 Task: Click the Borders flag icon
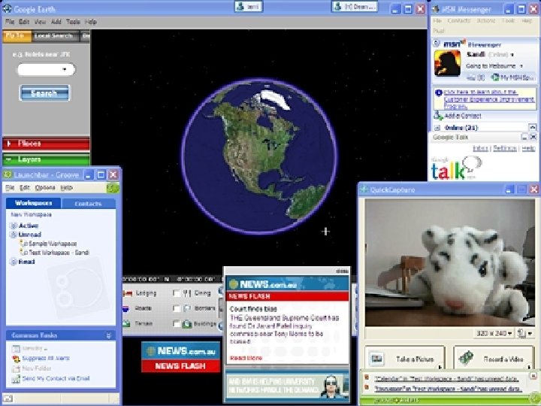click(x=187, y=308)
